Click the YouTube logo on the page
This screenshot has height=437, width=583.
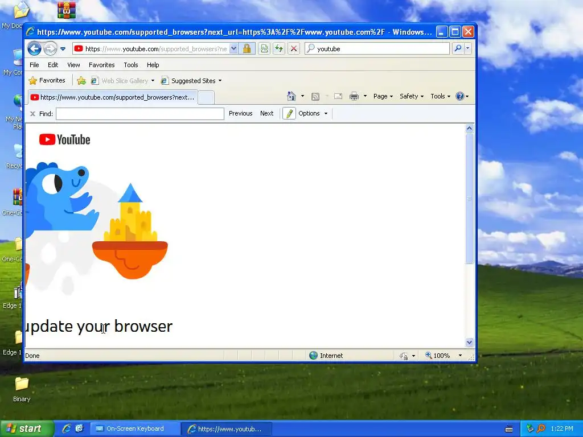point(65,140)
